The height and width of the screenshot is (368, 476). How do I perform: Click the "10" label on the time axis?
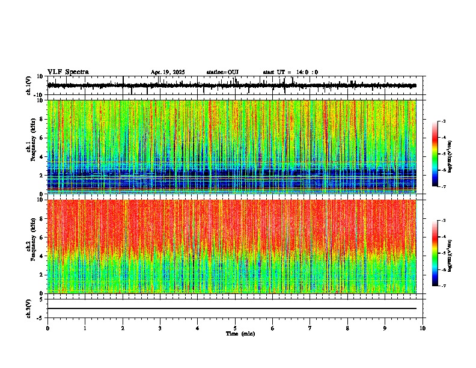coord(423,328)
